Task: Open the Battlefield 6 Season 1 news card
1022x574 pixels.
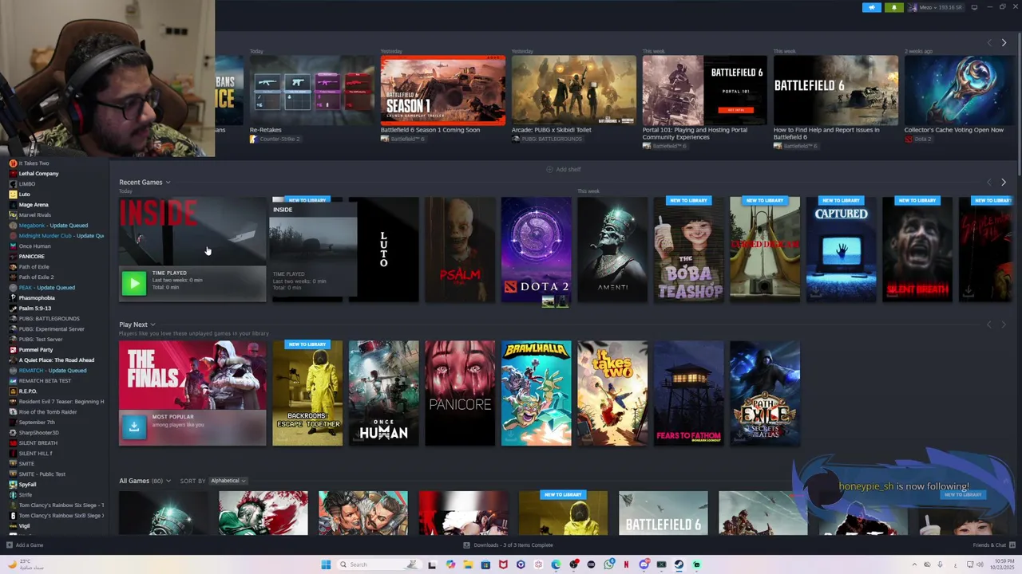Action: pos(443,90)
